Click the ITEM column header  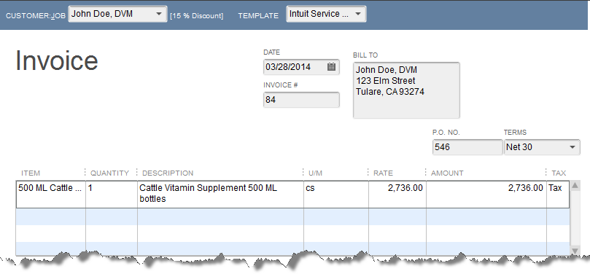coord(31,173)
